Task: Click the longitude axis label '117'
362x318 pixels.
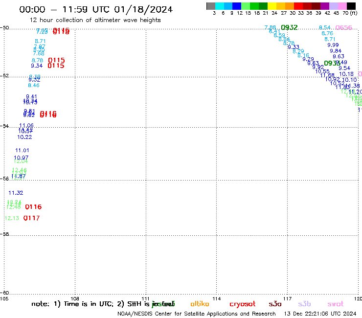Action: 287,298
